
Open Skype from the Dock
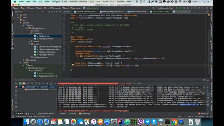154,122
